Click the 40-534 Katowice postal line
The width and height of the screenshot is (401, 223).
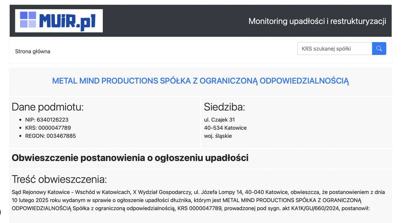point(225,128)
